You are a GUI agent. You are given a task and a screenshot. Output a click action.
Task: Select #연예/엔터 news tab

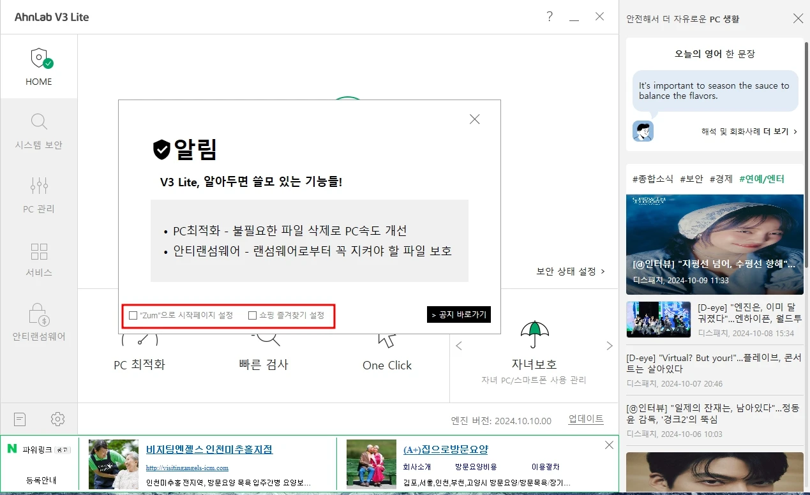[761, 179]
